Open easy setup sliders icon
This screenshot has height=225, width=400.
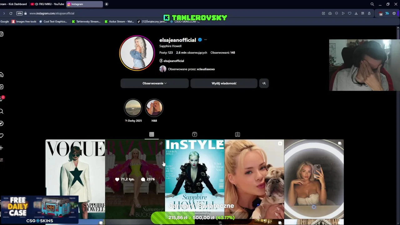point(362,13)
